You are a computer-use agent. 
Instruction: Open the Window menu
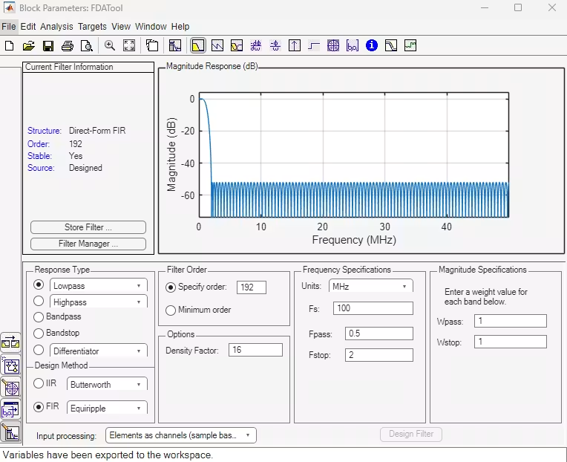151,27
